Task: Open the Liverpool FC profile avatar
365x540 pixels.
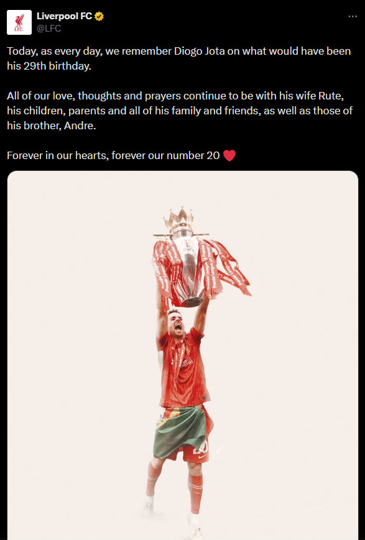Action: click(19, 22)
